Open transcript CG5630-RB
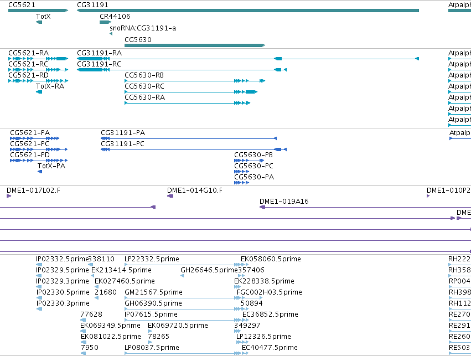Viewport: 471px width, 356px height. point(144,75)
